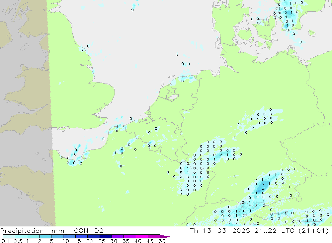The height and width of the screenshot is (243, 332).
Task: Click the '10' legend scale label
Action: pyautogui.click(x=66, y=241)
